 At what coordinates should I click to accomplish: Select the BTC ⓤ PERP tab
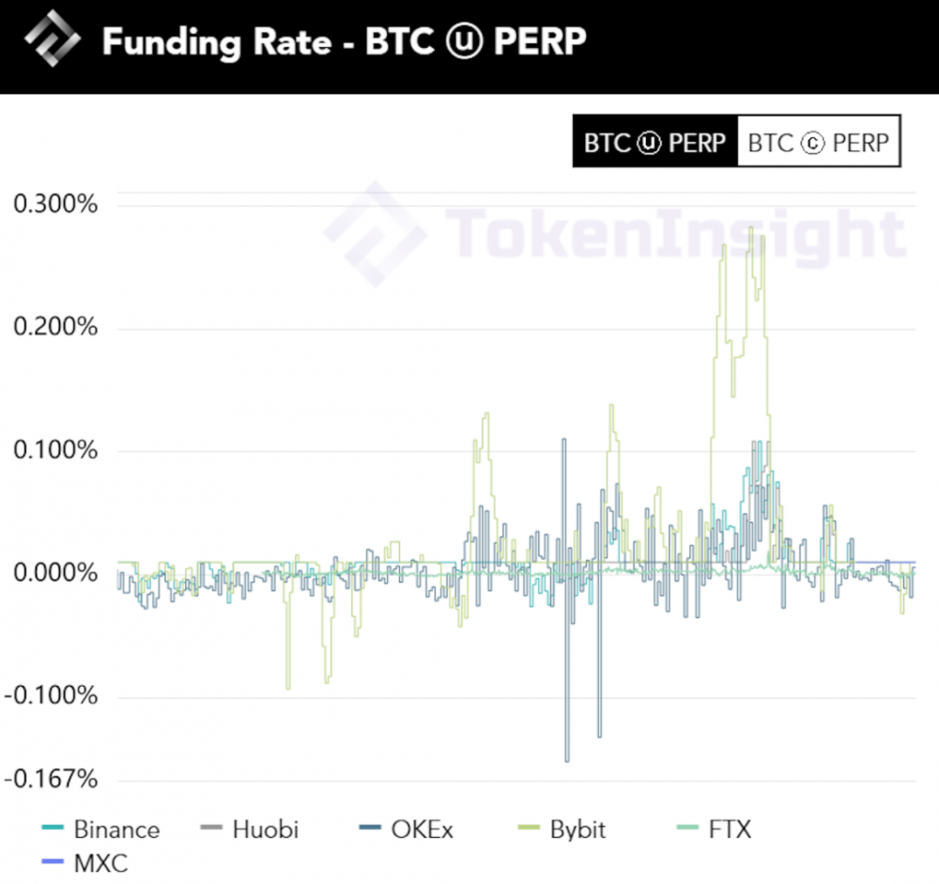tap(655, 143)
